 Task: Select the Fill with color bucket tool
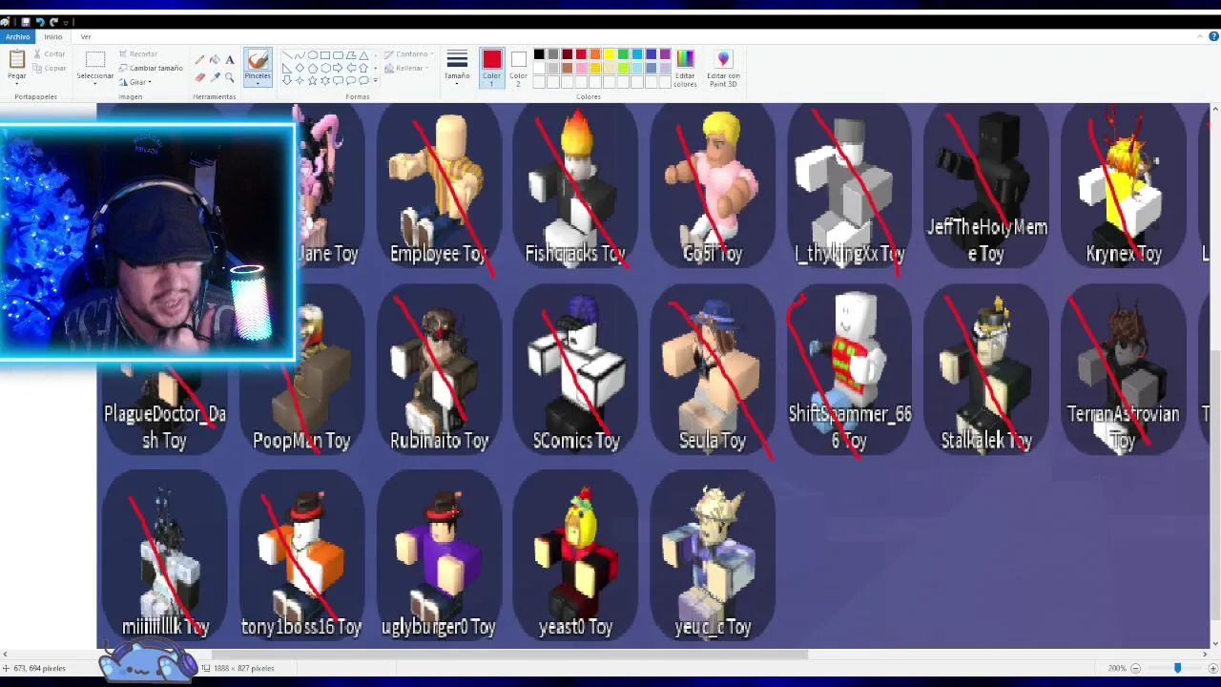(215, 60)
